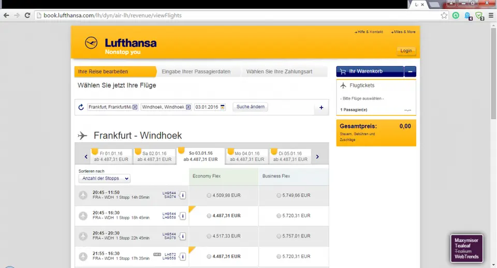Click the page vertical scrollbar thumb
Image resolution: width=497 pixels, height=268 pixels.
[x=493, y=74]
